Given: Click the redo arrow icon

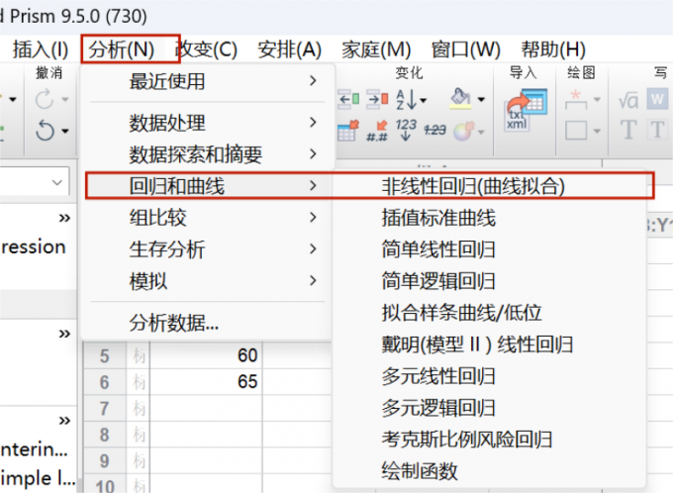Looking at the screenshot, I should click(x=44, y=99).
